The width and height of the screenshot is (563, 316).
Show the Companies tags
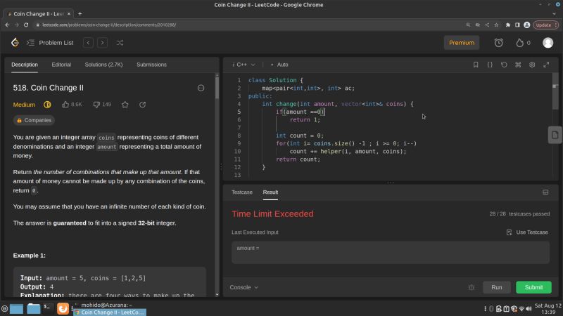click(x=34, y=120)
